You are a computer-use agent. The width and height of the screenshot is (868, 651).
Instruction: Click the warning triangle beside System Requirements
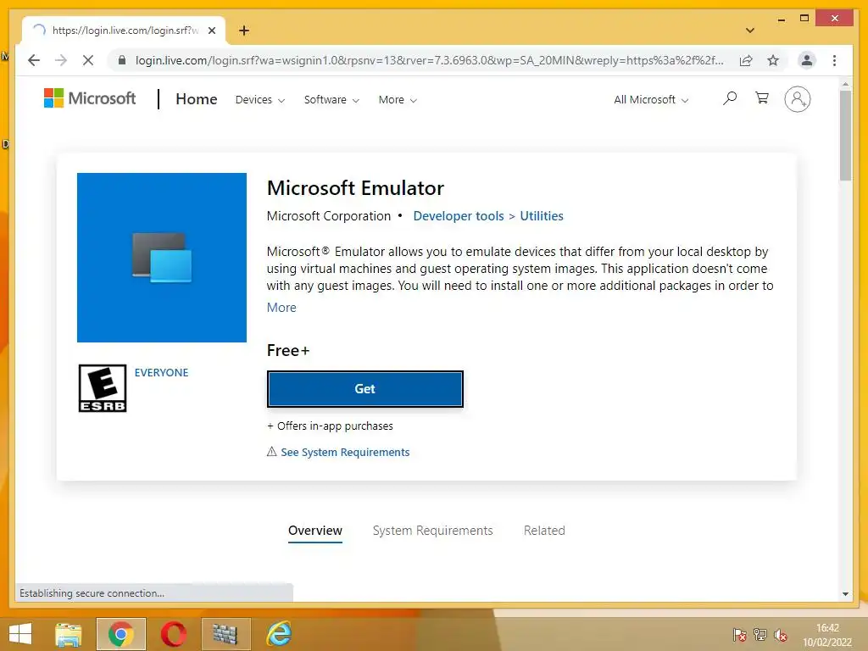coord(272,452)
